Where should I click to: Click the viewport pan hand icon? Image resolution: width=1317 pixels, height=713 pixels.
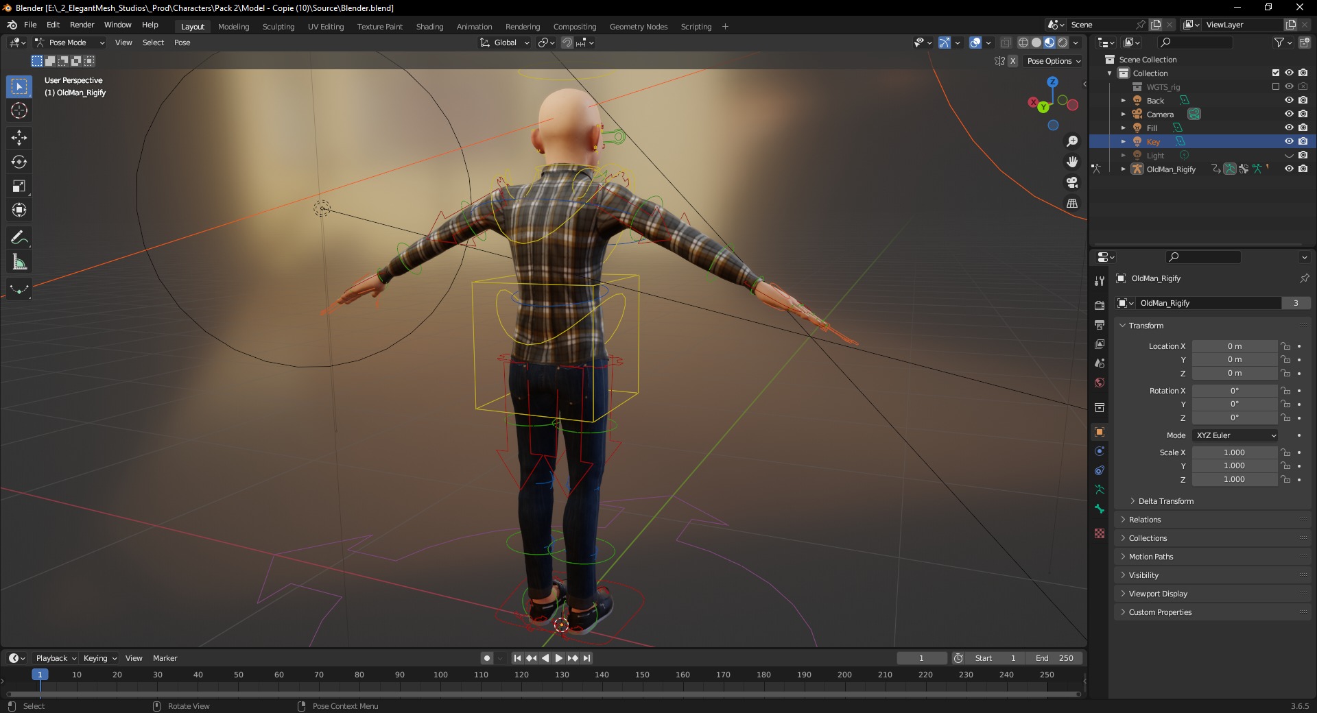coord(1072,162)
